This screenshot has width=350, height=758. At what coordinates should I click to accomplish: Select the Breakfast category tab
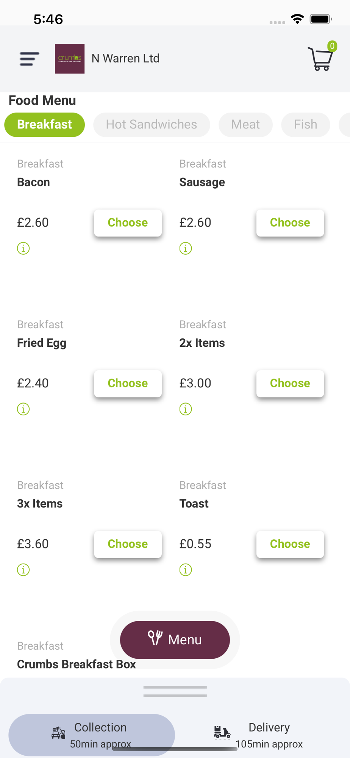point(44,125)
